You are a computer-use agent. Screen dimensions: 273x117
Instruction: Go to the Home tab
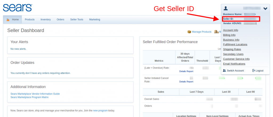coord(13,20)
